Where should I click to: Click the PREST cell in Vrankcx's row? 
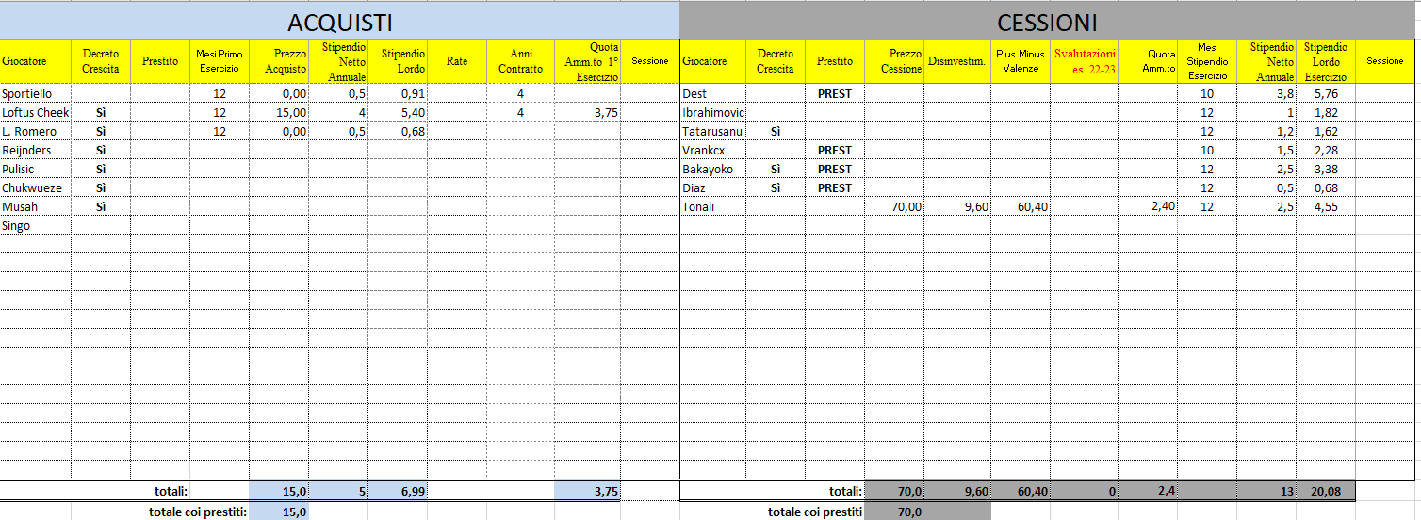(835, 151)
